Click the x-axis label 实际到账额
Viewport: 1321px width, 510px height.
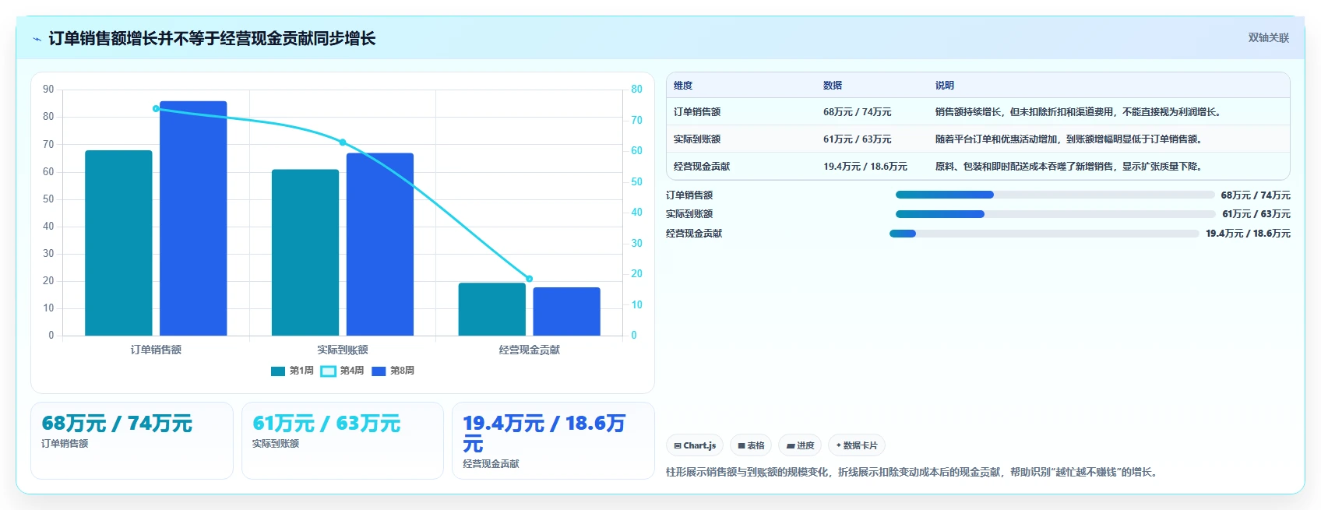[343, 350]
